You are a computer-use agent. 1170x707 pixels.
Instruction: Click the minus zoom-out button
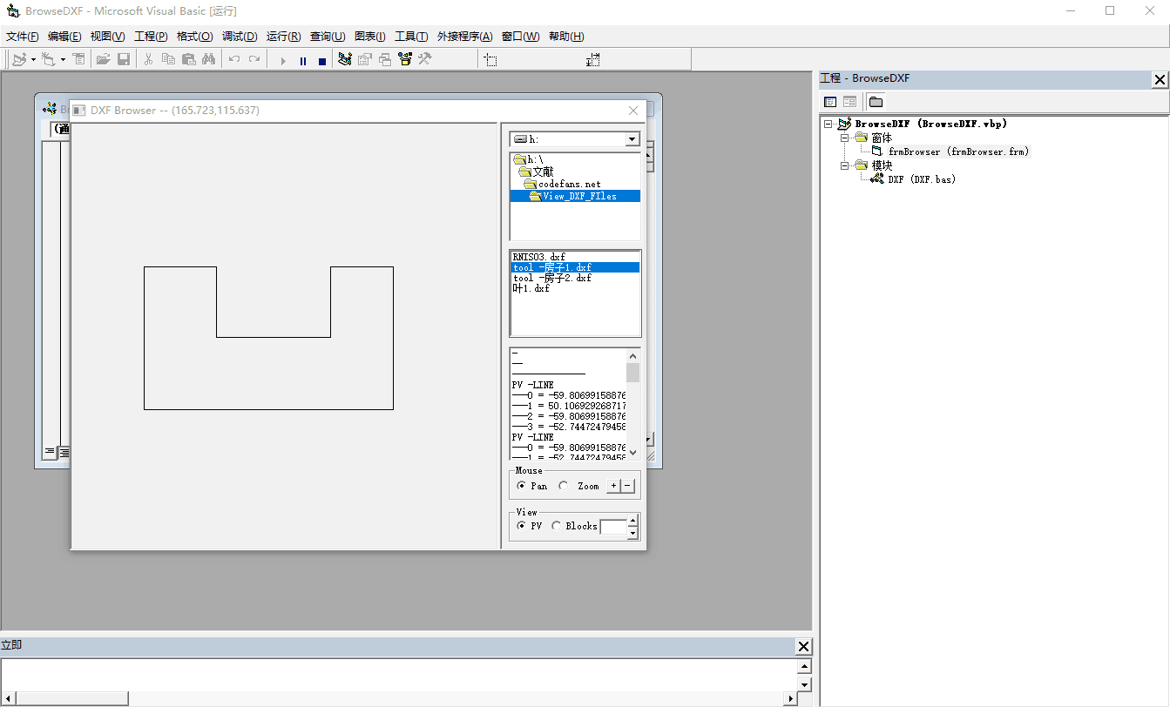pos(628,486)
